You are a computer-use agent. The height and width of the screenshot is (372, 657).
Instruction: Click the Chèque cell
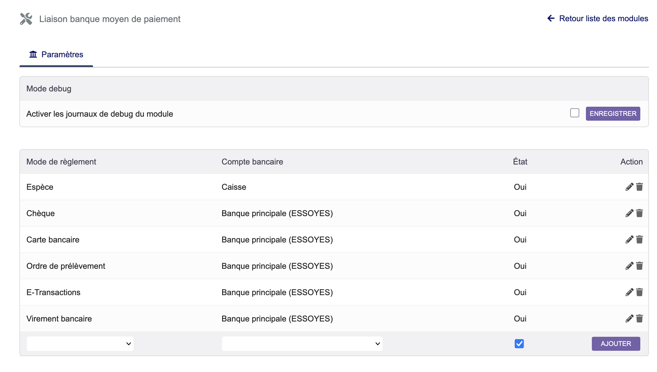click(40, 213)
